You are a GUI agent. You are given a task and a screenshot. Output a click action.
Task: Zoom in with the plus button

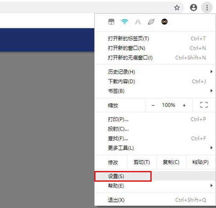pyautogui.click(x=184, y=105)
